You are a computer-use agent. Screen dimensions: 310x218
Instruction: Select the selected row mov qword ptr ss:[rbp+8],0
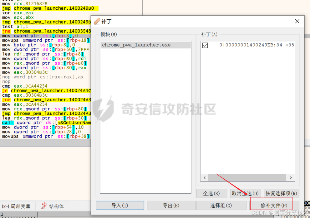45,36
